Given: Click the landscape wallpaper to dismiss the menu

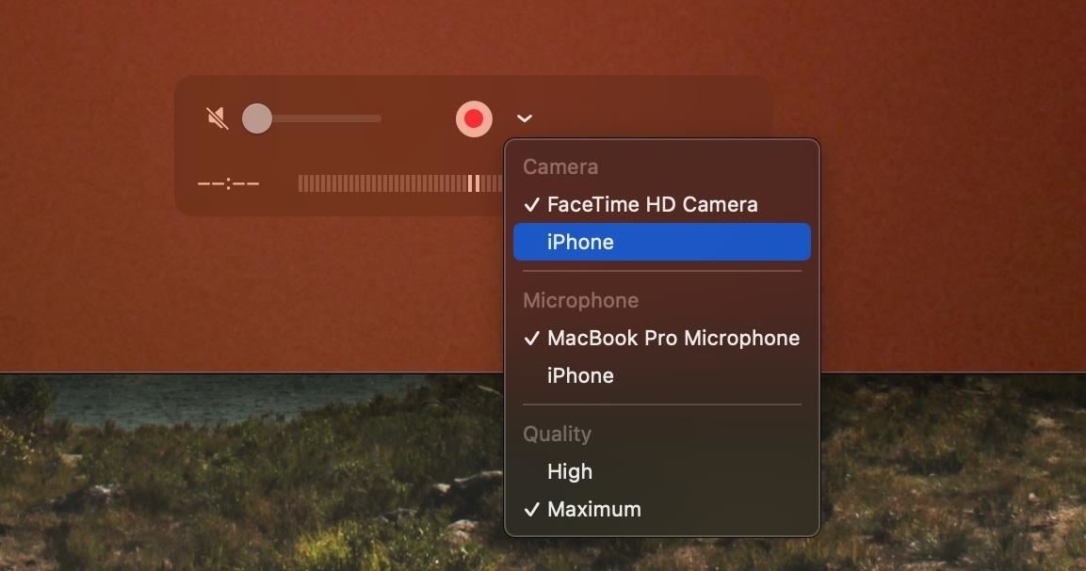Looking at the screenshot, I should (235, 470).
